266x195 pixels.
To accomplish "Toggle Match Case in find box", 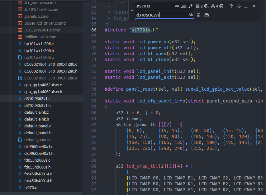I will point(177,6).
